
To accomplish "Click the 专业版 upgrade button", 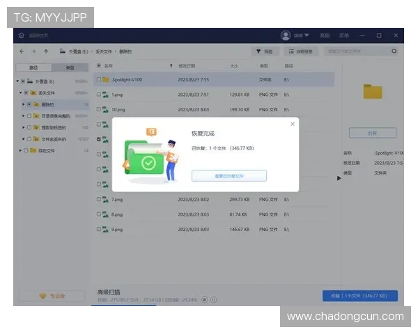I will point(52,296).
